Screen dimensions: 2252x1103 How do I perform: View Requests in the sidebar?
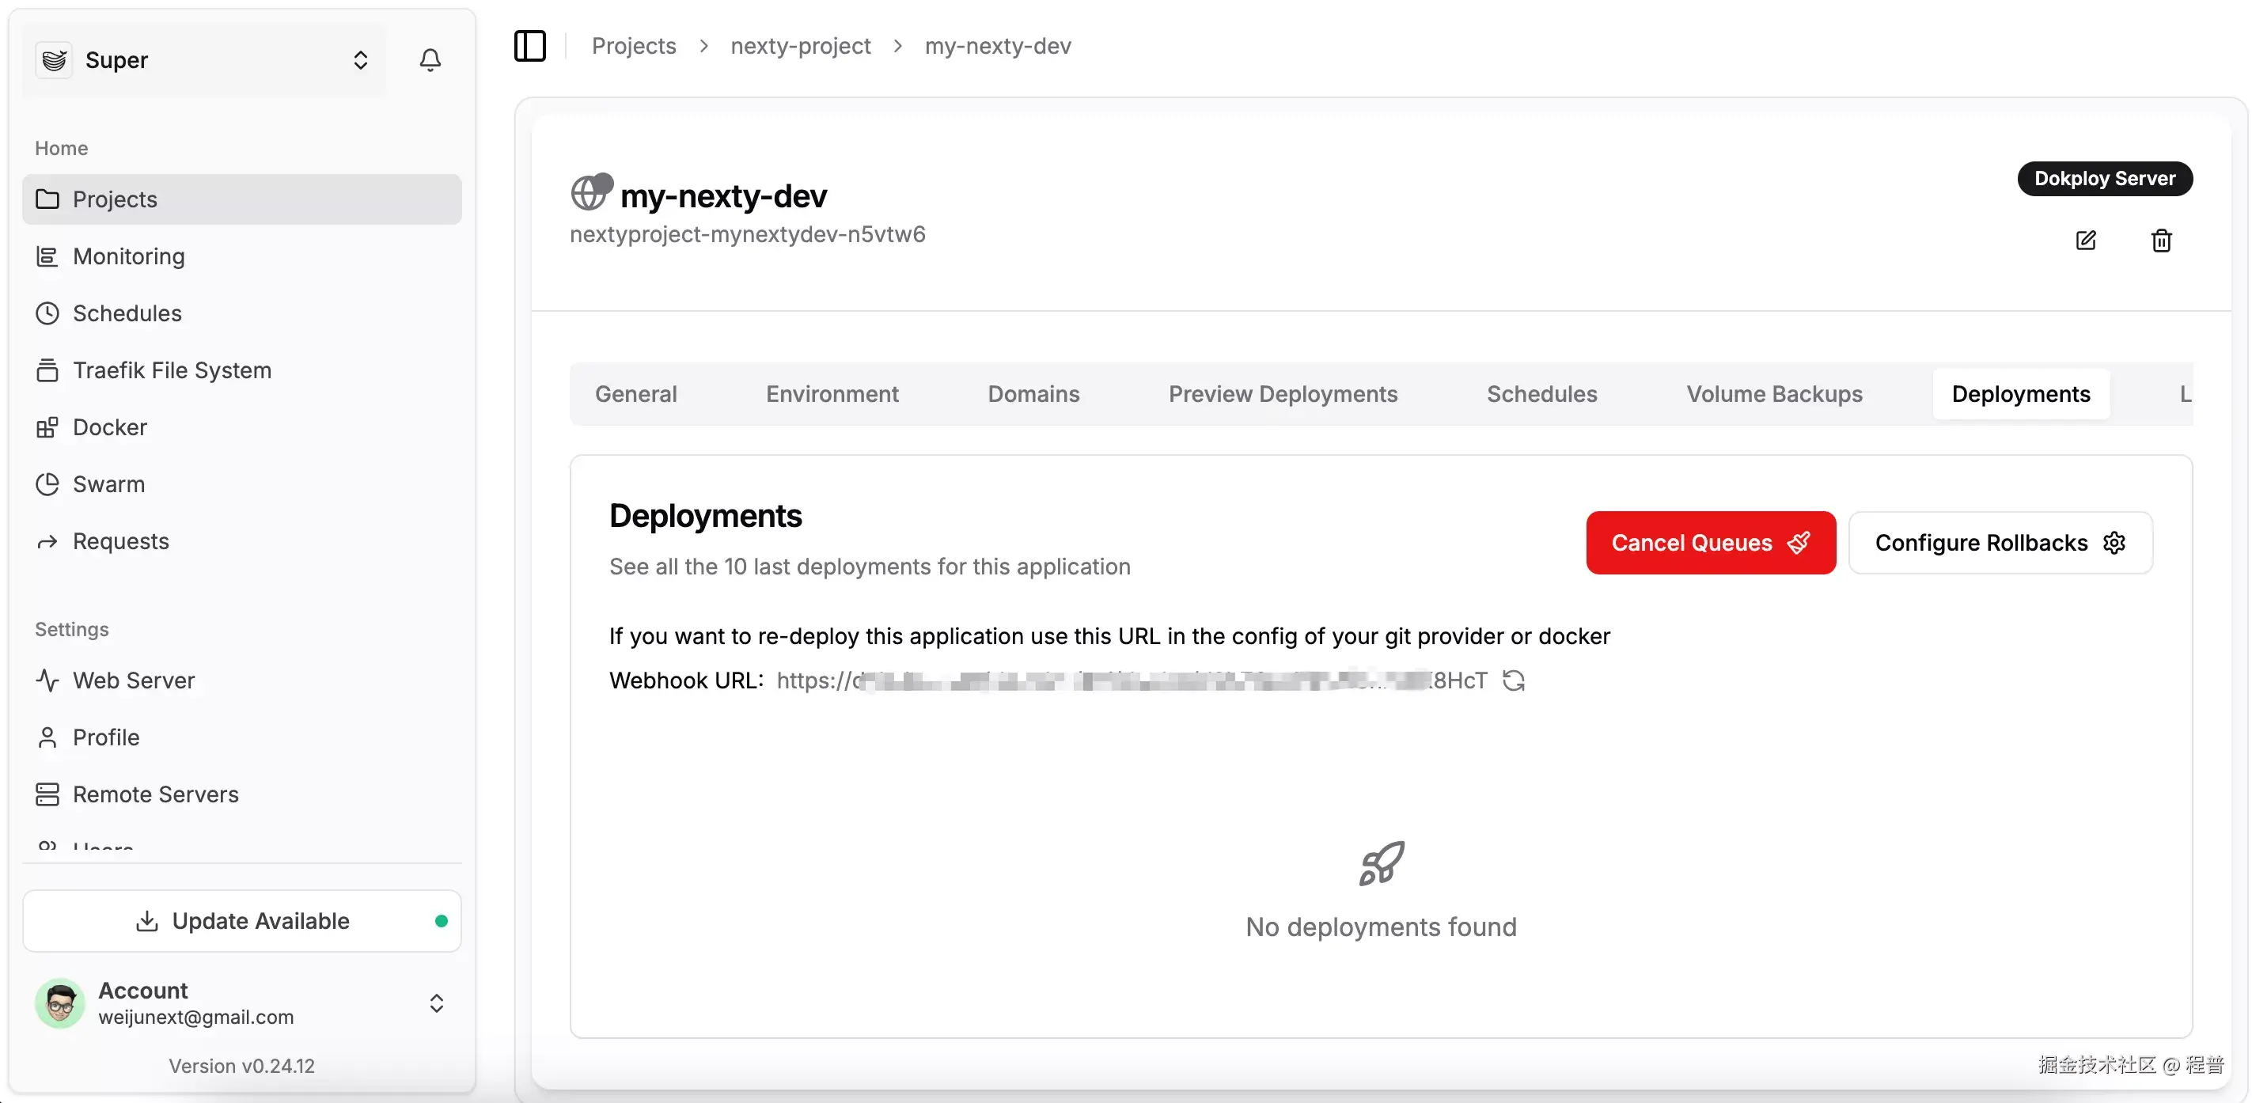[x=120, y=540]
